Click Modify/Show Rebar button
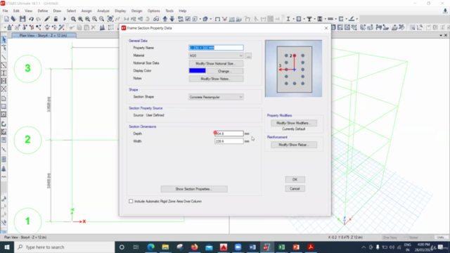Viewport: 450px width, 253px height. pyautogui.click(x=294, y=145)
